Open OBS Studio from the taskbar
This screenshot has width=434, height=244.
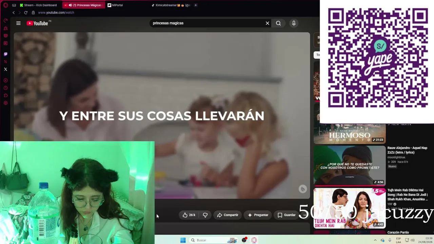click(x=244, y=240)
